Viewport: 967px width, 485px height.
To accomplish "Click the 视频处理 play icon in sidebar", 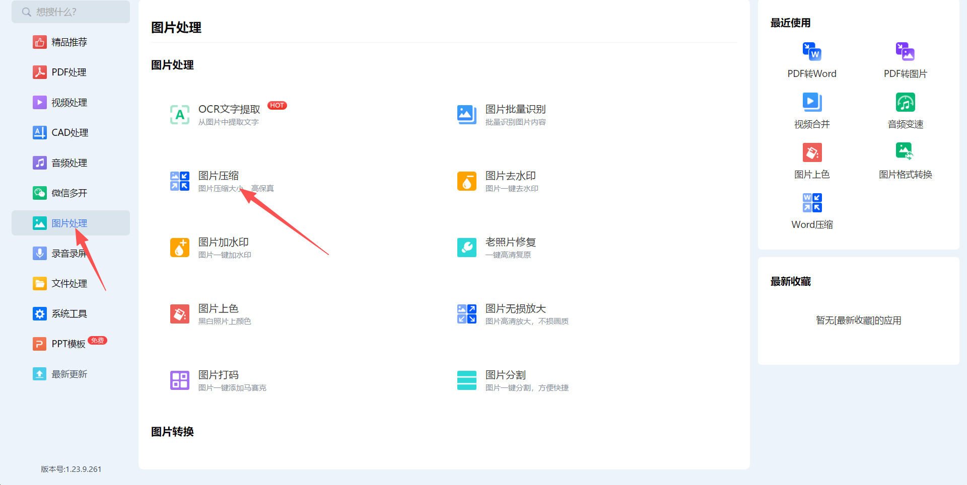I will [40, 103].
